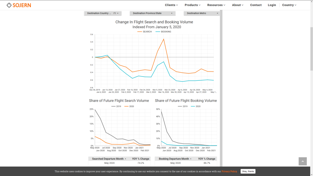Toggle the BOOKING legend series in main chart

[x=164, y=32]
